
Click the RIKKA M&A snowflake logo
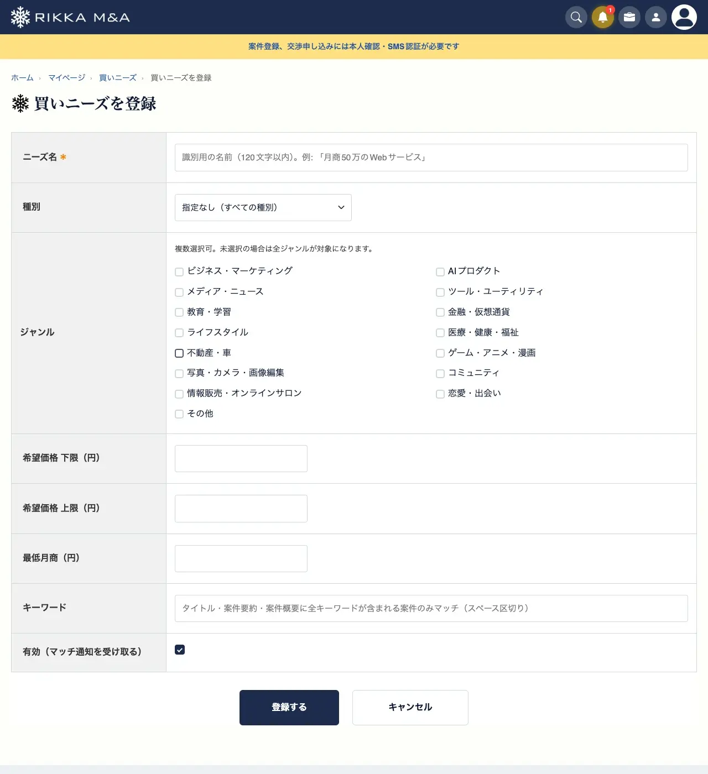coord(70,17)
